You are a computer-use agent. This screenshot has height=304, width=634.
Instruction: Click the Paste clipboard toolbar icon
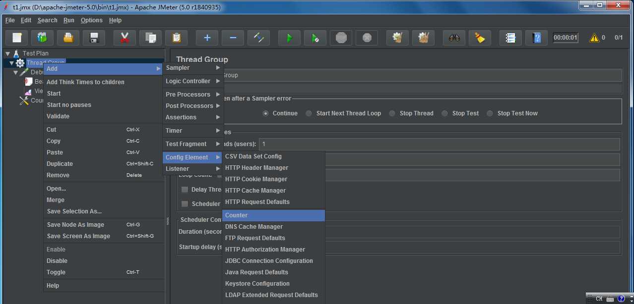(x=176, y=38)
